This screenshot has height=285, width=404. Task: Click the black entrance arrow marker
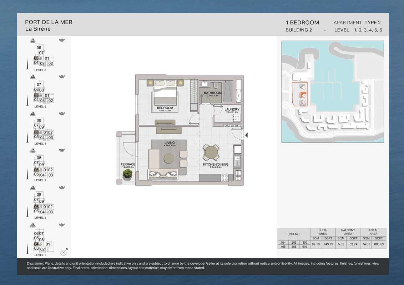point(246,135)
